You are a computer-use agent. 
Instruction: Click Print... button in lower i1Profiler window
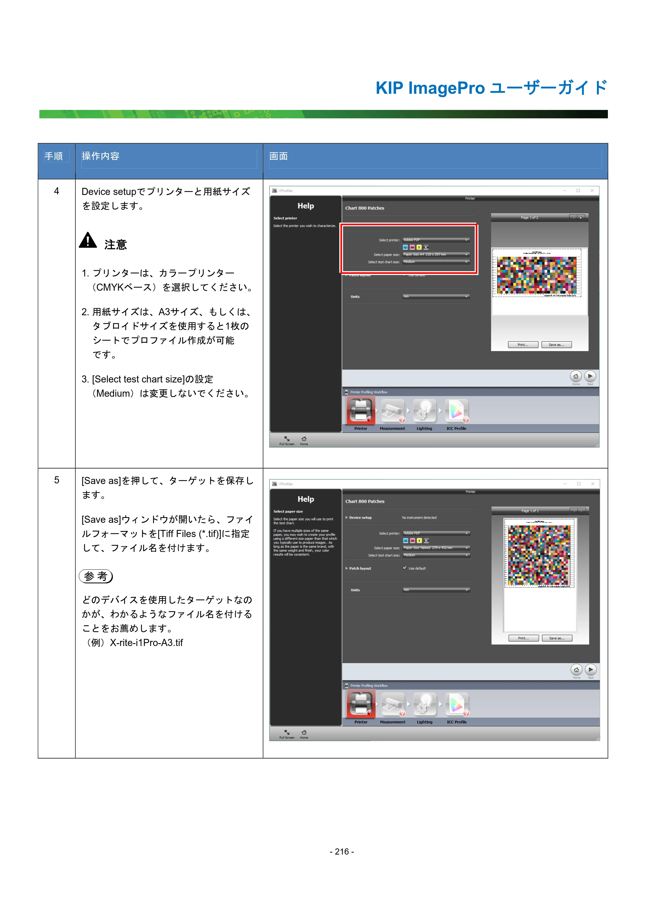tap(523, 638)
